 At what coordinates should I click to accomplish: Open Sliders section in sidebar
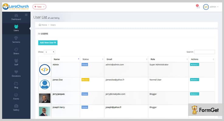[x=16, y=51]
